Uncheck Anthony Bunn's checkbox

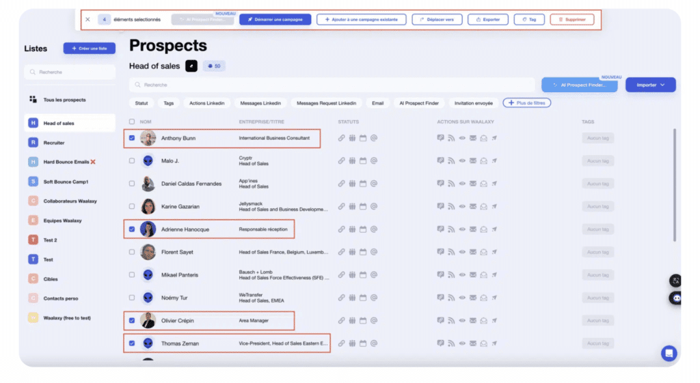tap(132, 138)
